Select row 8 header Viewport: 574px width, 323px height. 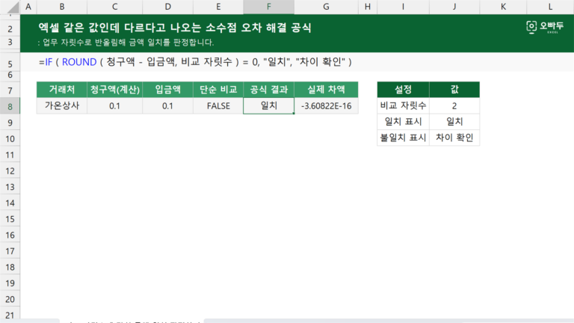[x=10, y=106]
